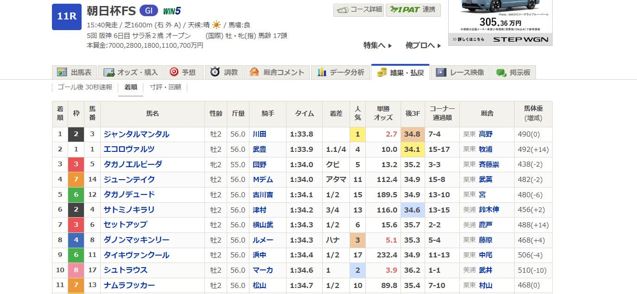Open trainer 斉藤崇 profile
Screen dimensions: 637x294
tap(489, 164)
